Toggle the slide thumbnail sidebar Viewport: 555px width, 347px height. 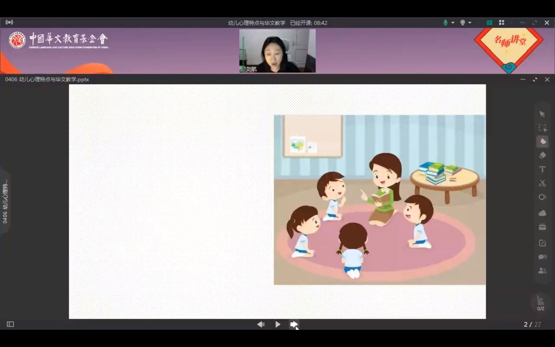pyautogui.click(x=10, y=324)
